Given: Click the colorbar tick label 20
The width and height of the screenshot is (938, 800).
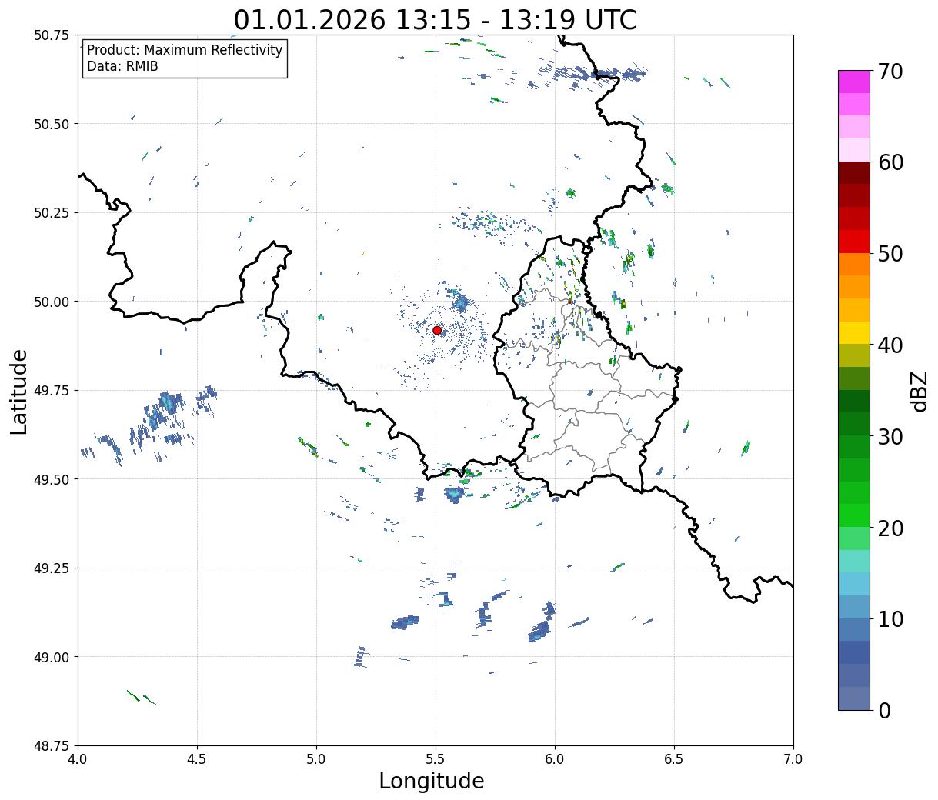Looking at the screenshot, I should click(x=890, y=528).
